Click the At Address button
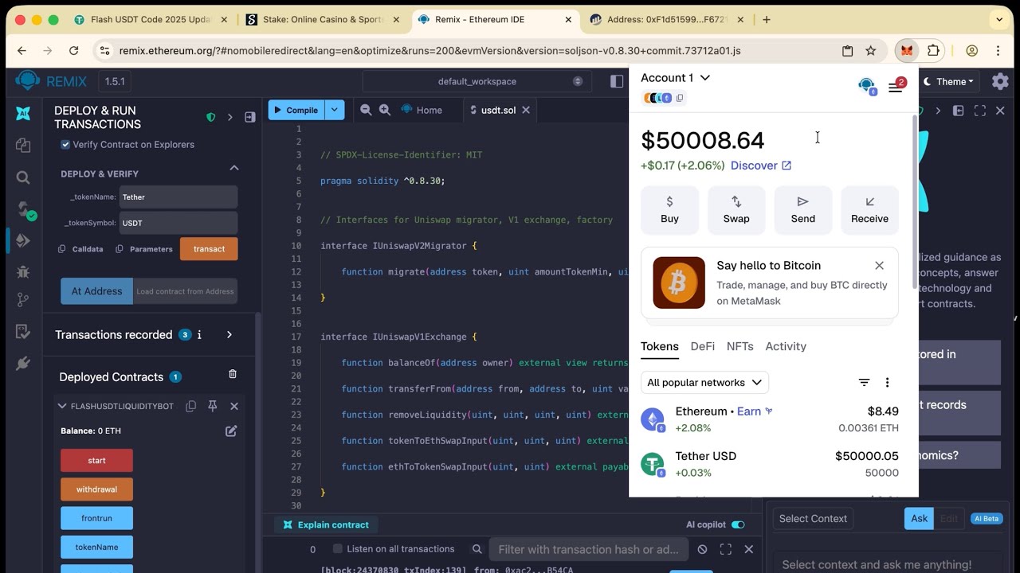 [x=96, y=291]
